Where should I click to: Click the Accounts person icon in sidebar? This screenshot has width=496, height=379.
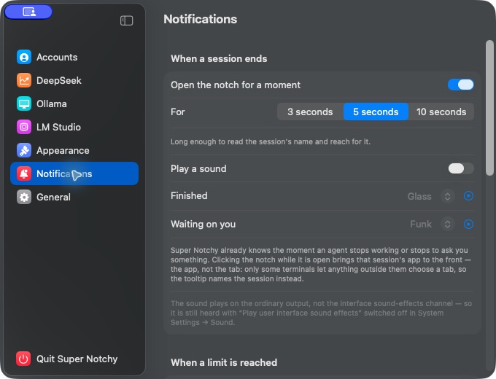tap(24, 57)
